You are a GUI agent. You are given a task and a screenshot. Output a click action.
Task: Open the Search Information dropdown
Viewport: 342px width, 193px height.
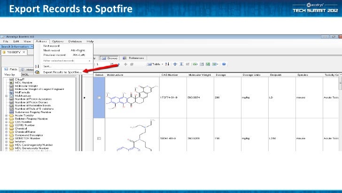tap(32, 47)
